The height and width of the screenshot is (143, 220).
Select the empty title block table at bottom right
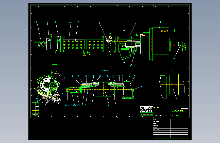[171, 129]
